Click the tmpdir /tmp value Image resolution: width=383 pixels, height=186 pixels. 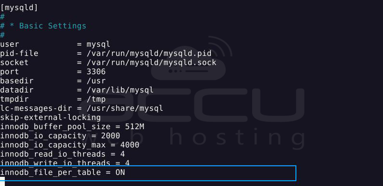pos(96,99)
